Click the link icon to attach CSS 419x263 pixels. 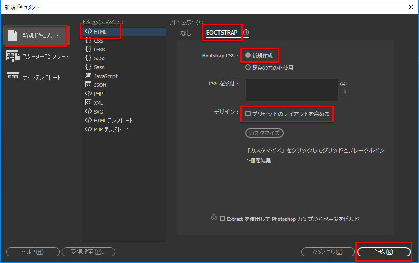(344, 84)
